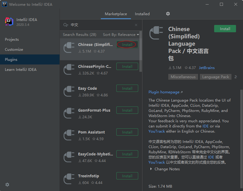Image resolution: width=243 pixels, height=191 pixels.
Task: Click the GsonFormat-Plus plugin icon
Action: coord(69,113)
